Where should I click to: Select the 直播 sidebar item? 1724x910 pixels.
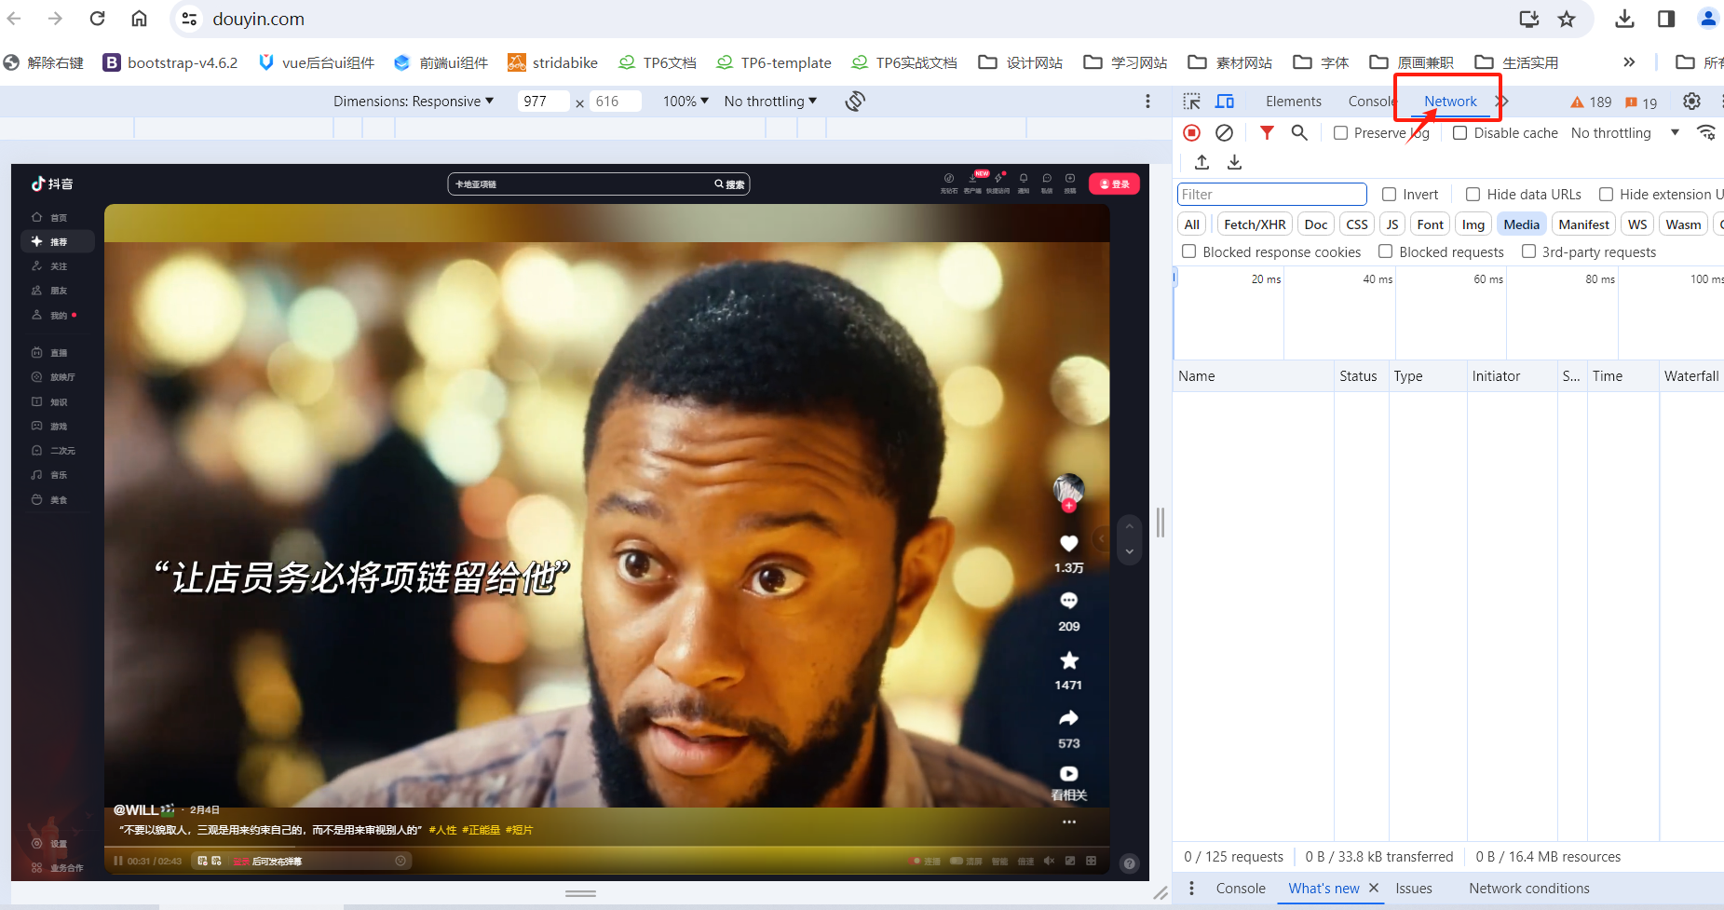58,353
